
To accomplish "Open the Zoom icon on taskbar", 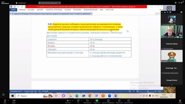I will [x=110, y=96].
